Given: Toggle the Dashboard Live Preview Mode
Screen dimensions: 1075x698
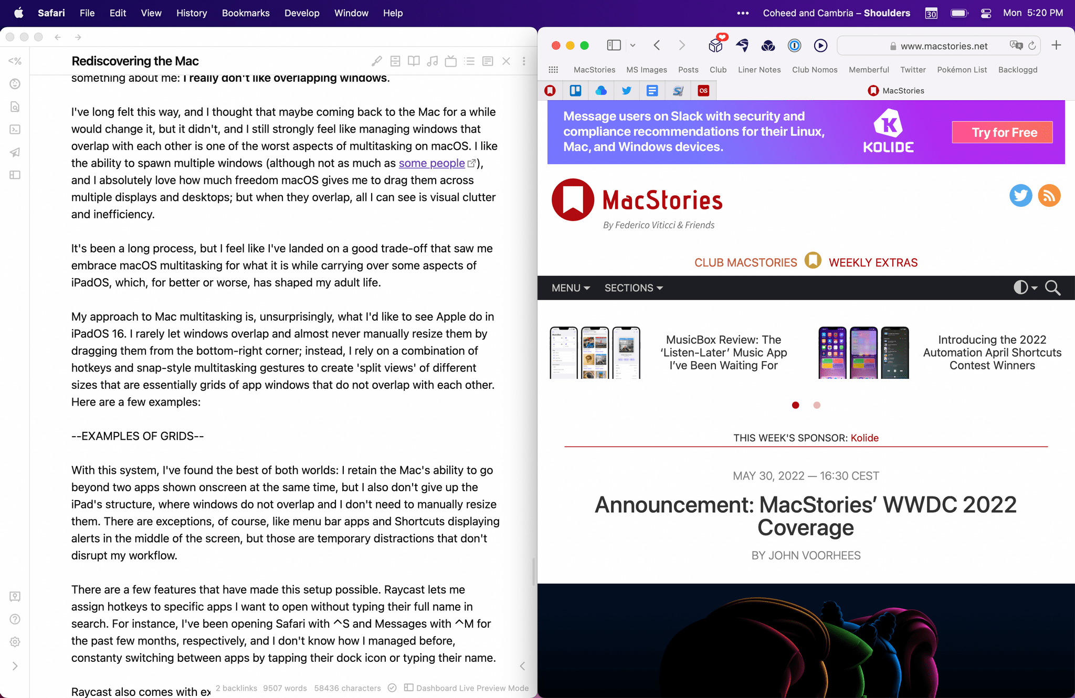Looking at the screenshot, I should (x=408, y=688).
